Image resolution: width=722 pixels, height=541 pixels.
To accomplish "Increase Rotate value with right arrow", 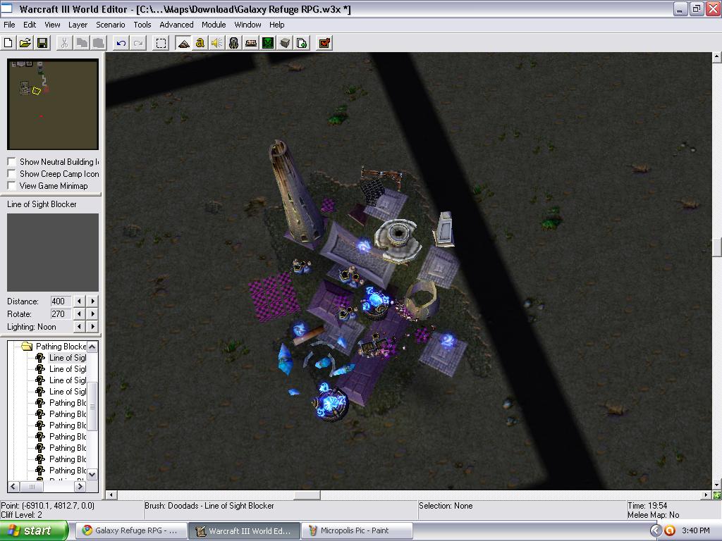I will click(92, 313).
